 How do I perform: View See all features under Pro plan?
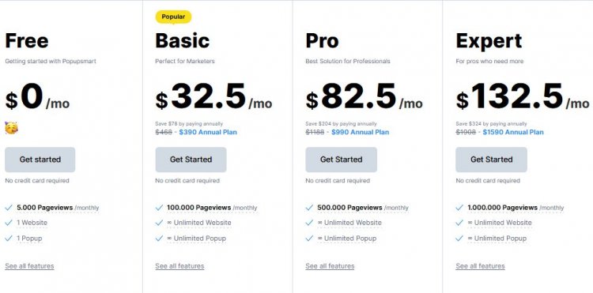tap(330, 266)
